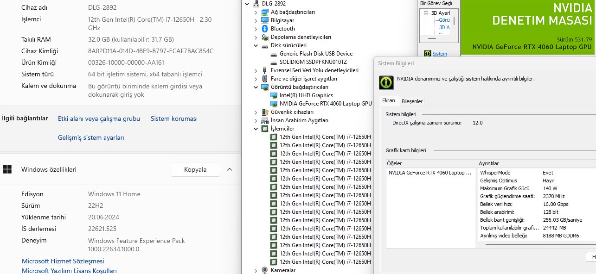Open the Bileşenler tab
This screenshot has width=596, height=274.
[x=412, y=101]
